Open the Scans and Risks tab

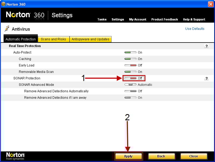pos(53,39)
